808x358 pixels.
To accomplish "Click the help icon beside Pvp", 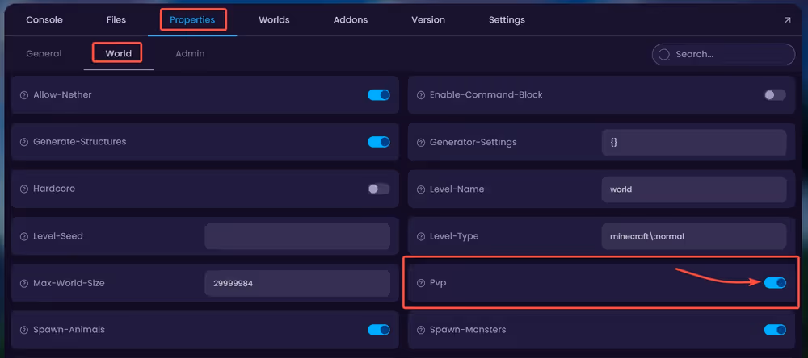I will (421, 283).
